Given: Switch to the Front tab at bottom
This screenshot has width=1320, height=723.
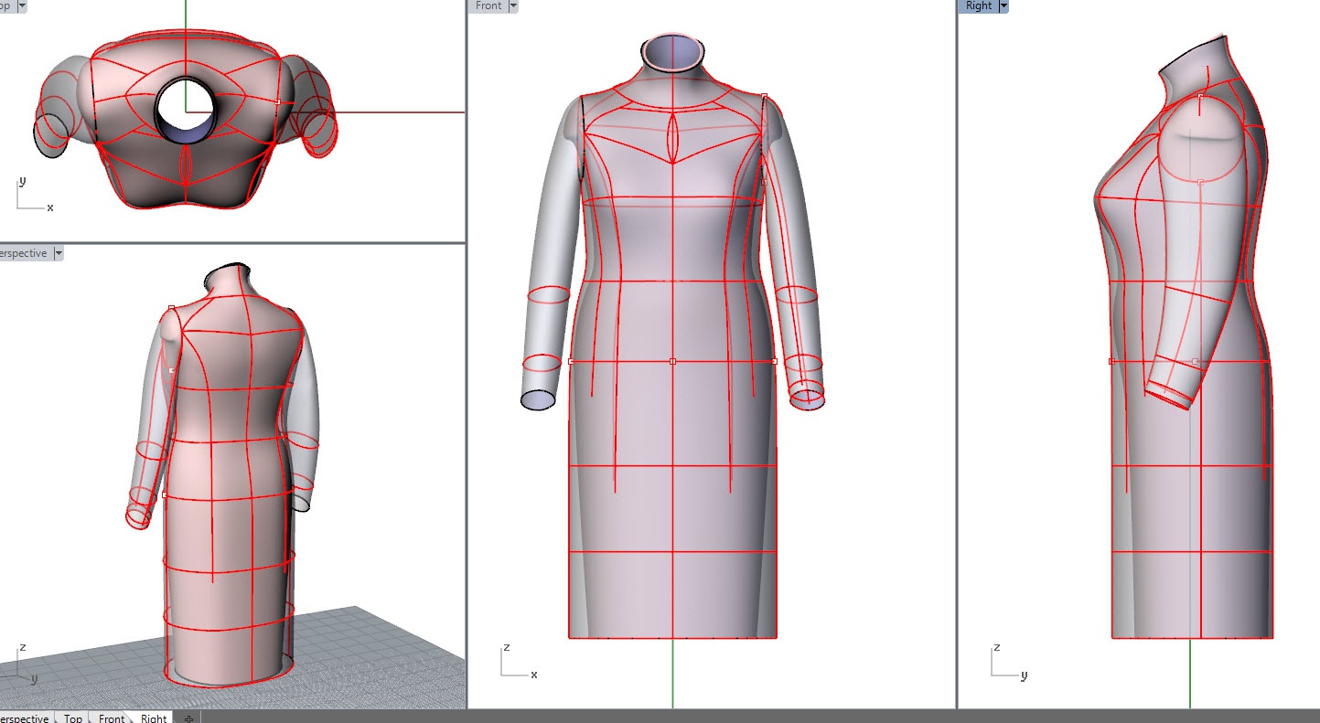Looking at the screenshot, I should pyautogui.click(x=112, y=718).
